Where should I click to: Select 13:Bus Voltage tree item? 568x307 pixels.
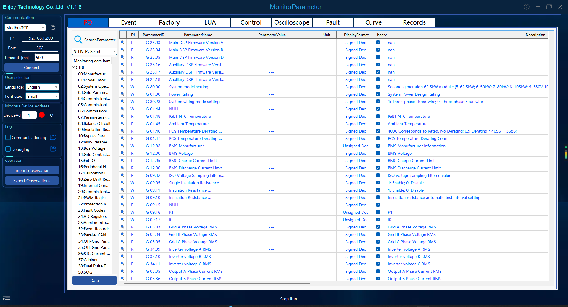point(92,148)
